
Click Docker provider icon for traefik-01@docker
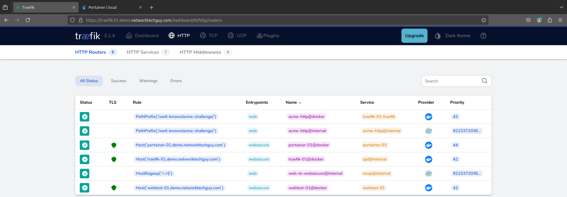428,159
